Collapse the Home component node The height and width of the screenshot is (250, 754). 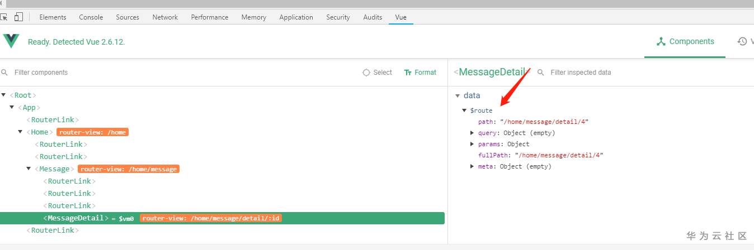[x=20, y=132]
